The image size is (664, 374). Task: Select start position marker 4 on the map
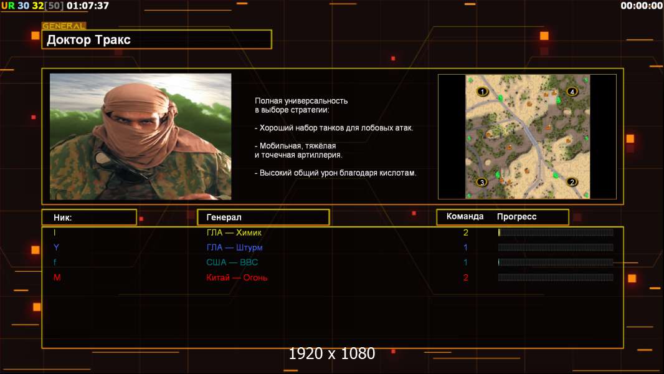pyautogui.click(x=572, y=92)
